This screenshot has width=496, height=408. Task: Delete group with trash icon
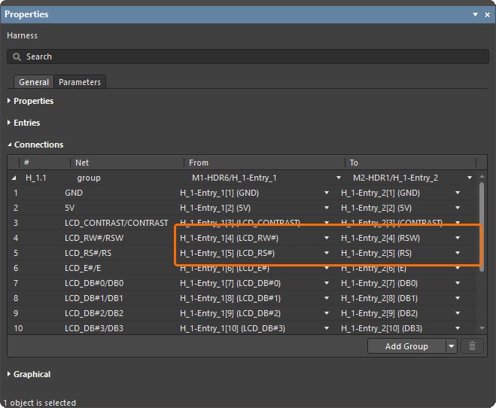(472, 346)
